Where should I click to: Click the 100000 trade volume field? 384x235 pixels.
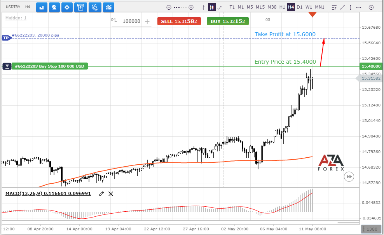pos(131,21)
